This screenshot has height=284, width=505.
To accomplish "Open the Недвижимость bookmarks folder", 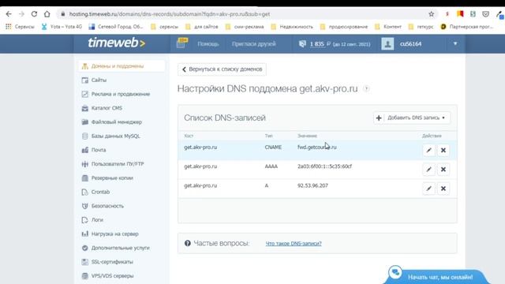I will coord(292,27).
